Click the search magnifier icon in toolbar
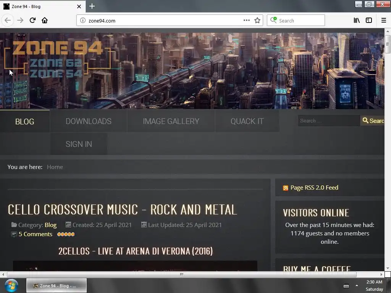 273,20
